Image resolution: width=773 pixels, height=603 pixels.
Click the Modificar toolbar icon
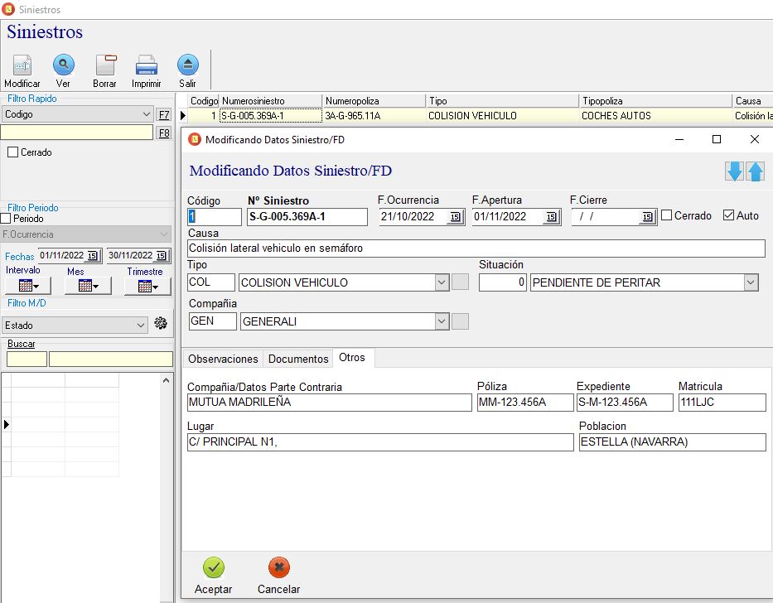[22, 65]
